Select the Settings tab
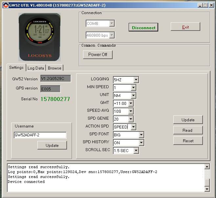This screenshot has width=216, height=198. (16, 68)
